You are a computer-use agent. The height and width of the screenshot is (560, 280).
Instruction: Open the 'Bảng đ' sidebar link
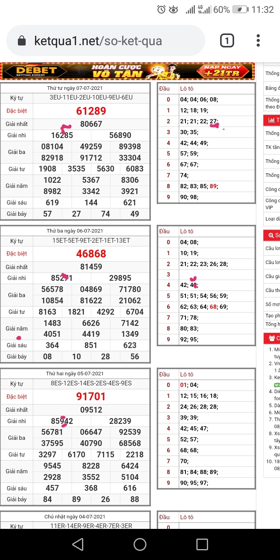pyautogui.click(x=272, y=88)
